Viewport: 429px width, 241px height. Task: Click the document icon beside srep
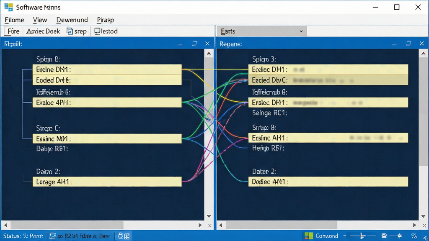(x=70, y=31)
